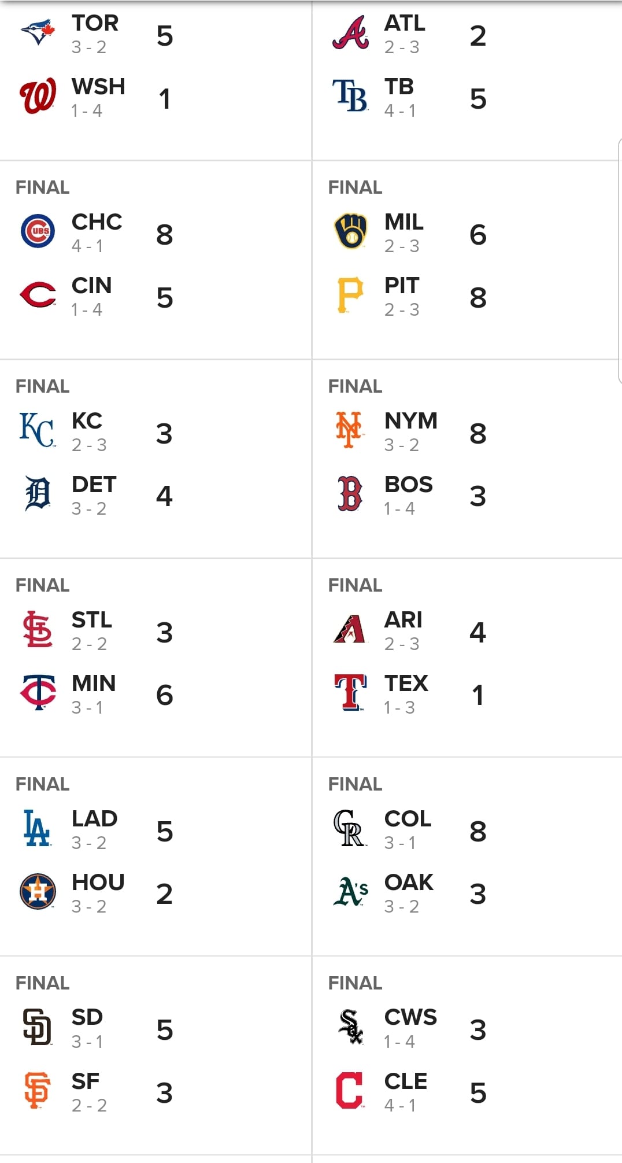Select the Cleveland C logo
The image size is (622, 1163).
pyautogui.click(x=350, y=1090)
